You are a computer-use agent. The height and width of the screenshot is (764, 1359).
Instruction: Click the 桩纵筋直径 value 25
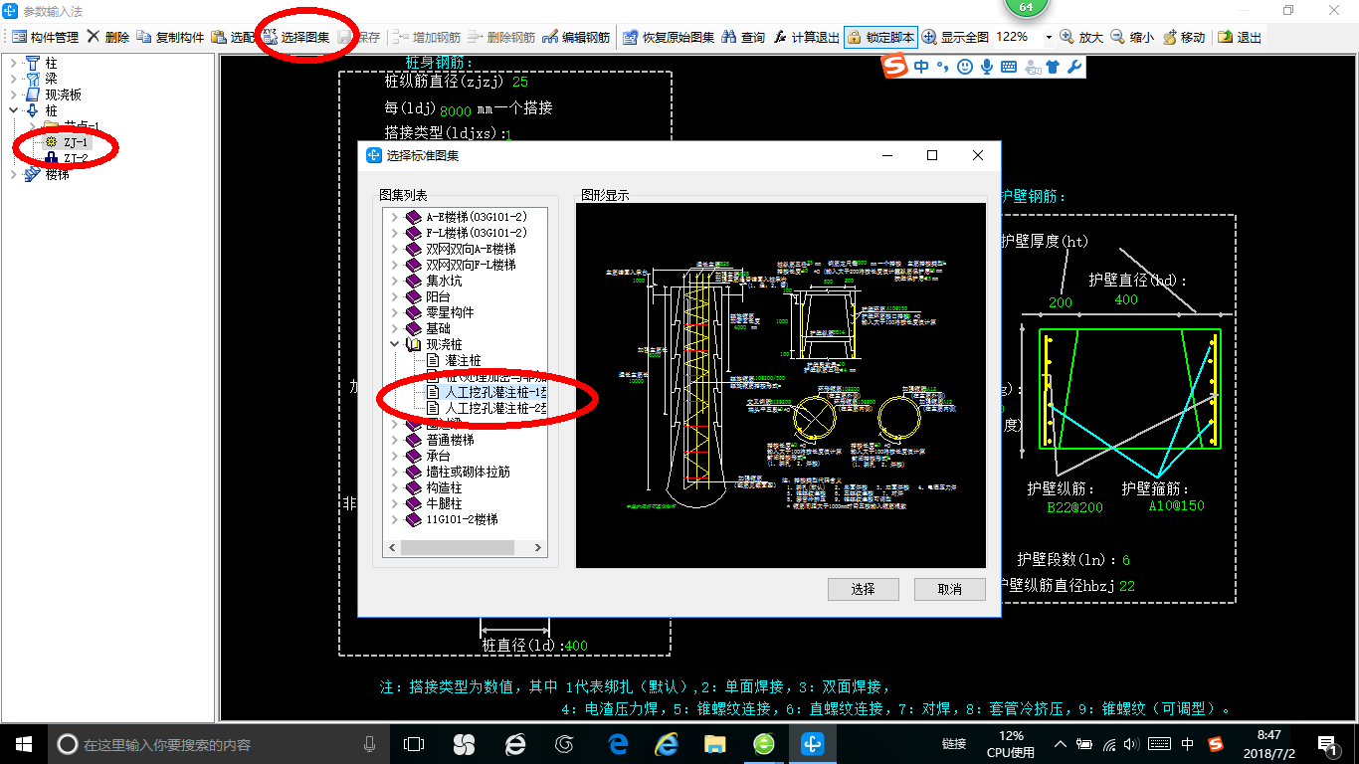[x=519, y=82]
